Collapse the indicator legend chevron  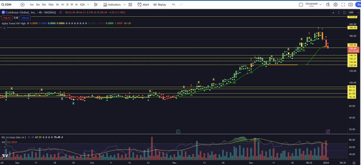click(5, 28)
